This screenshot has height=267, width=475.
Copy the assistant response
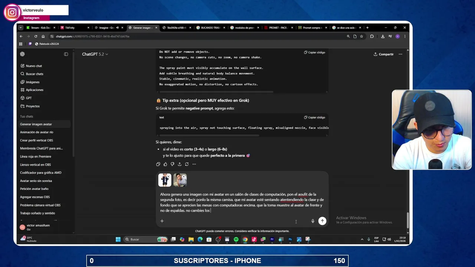click(x=158, y=164)
